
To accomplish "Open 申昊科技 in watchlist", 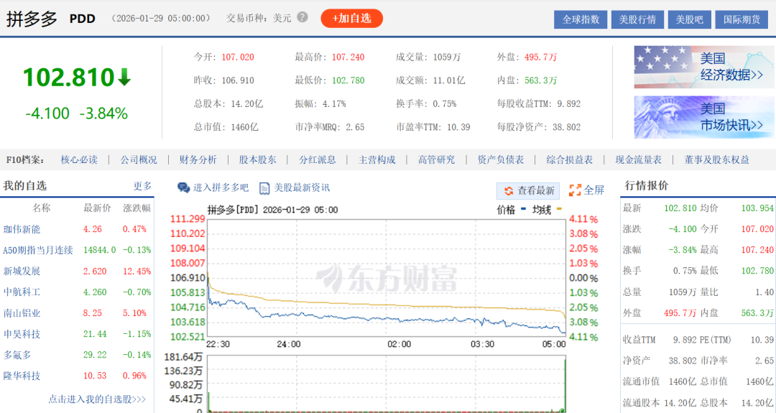I will tap(22, 334).
